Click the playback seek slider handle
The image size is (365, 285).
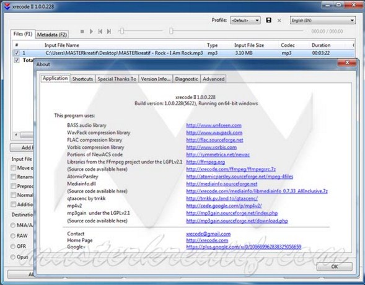pos(171,31)
